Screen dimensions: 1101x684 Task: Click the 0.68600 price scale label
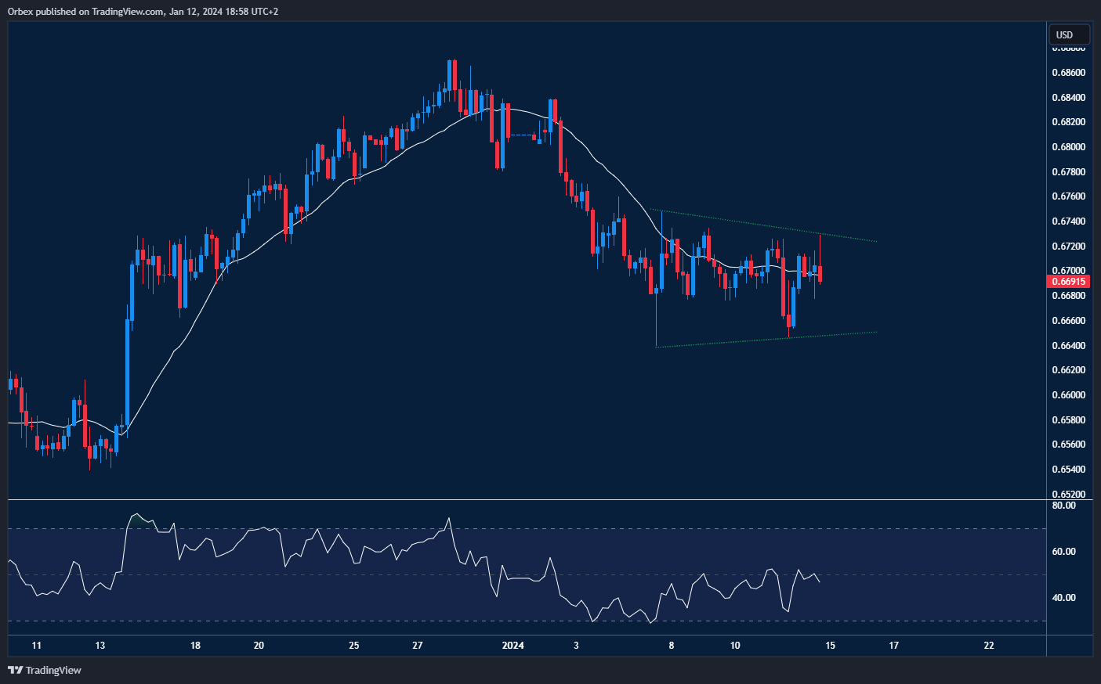tap(1069, 73)
